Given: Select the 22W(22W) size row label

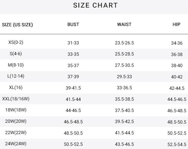Looking at the screenshot, I should tap(16, 133).
